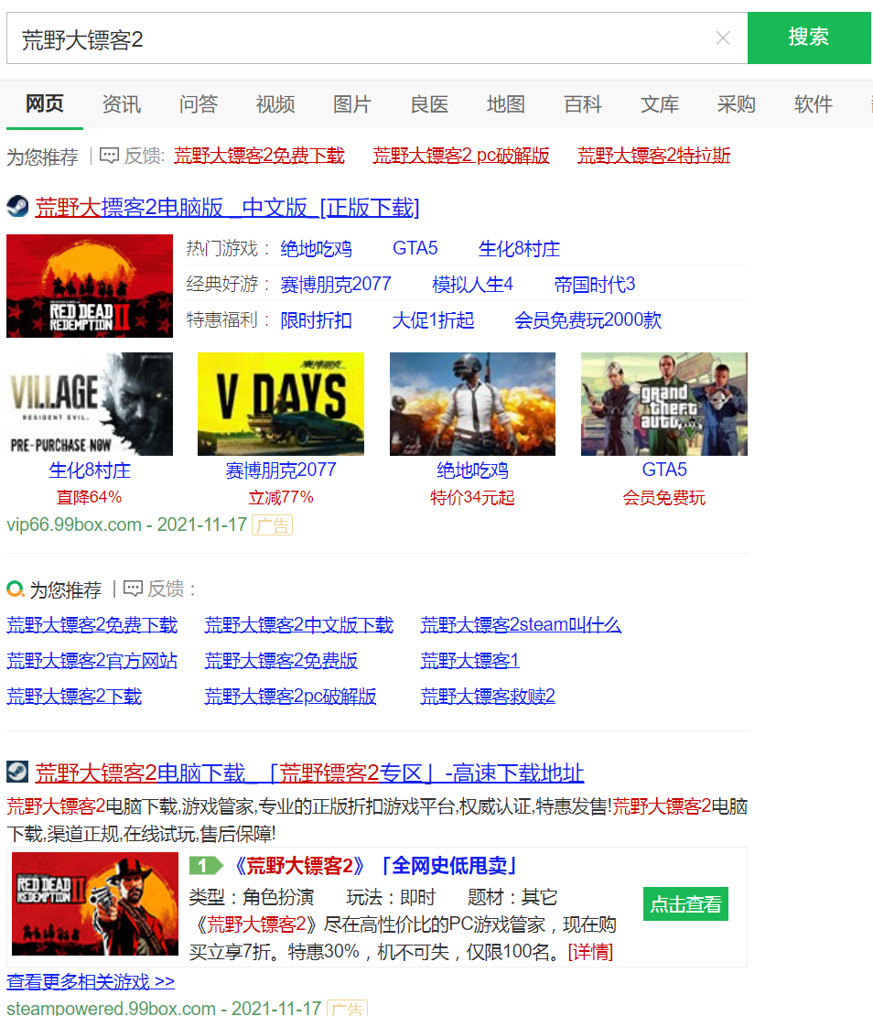Open the V DAYS Cyberpunk thumbnail

(280, 404)
